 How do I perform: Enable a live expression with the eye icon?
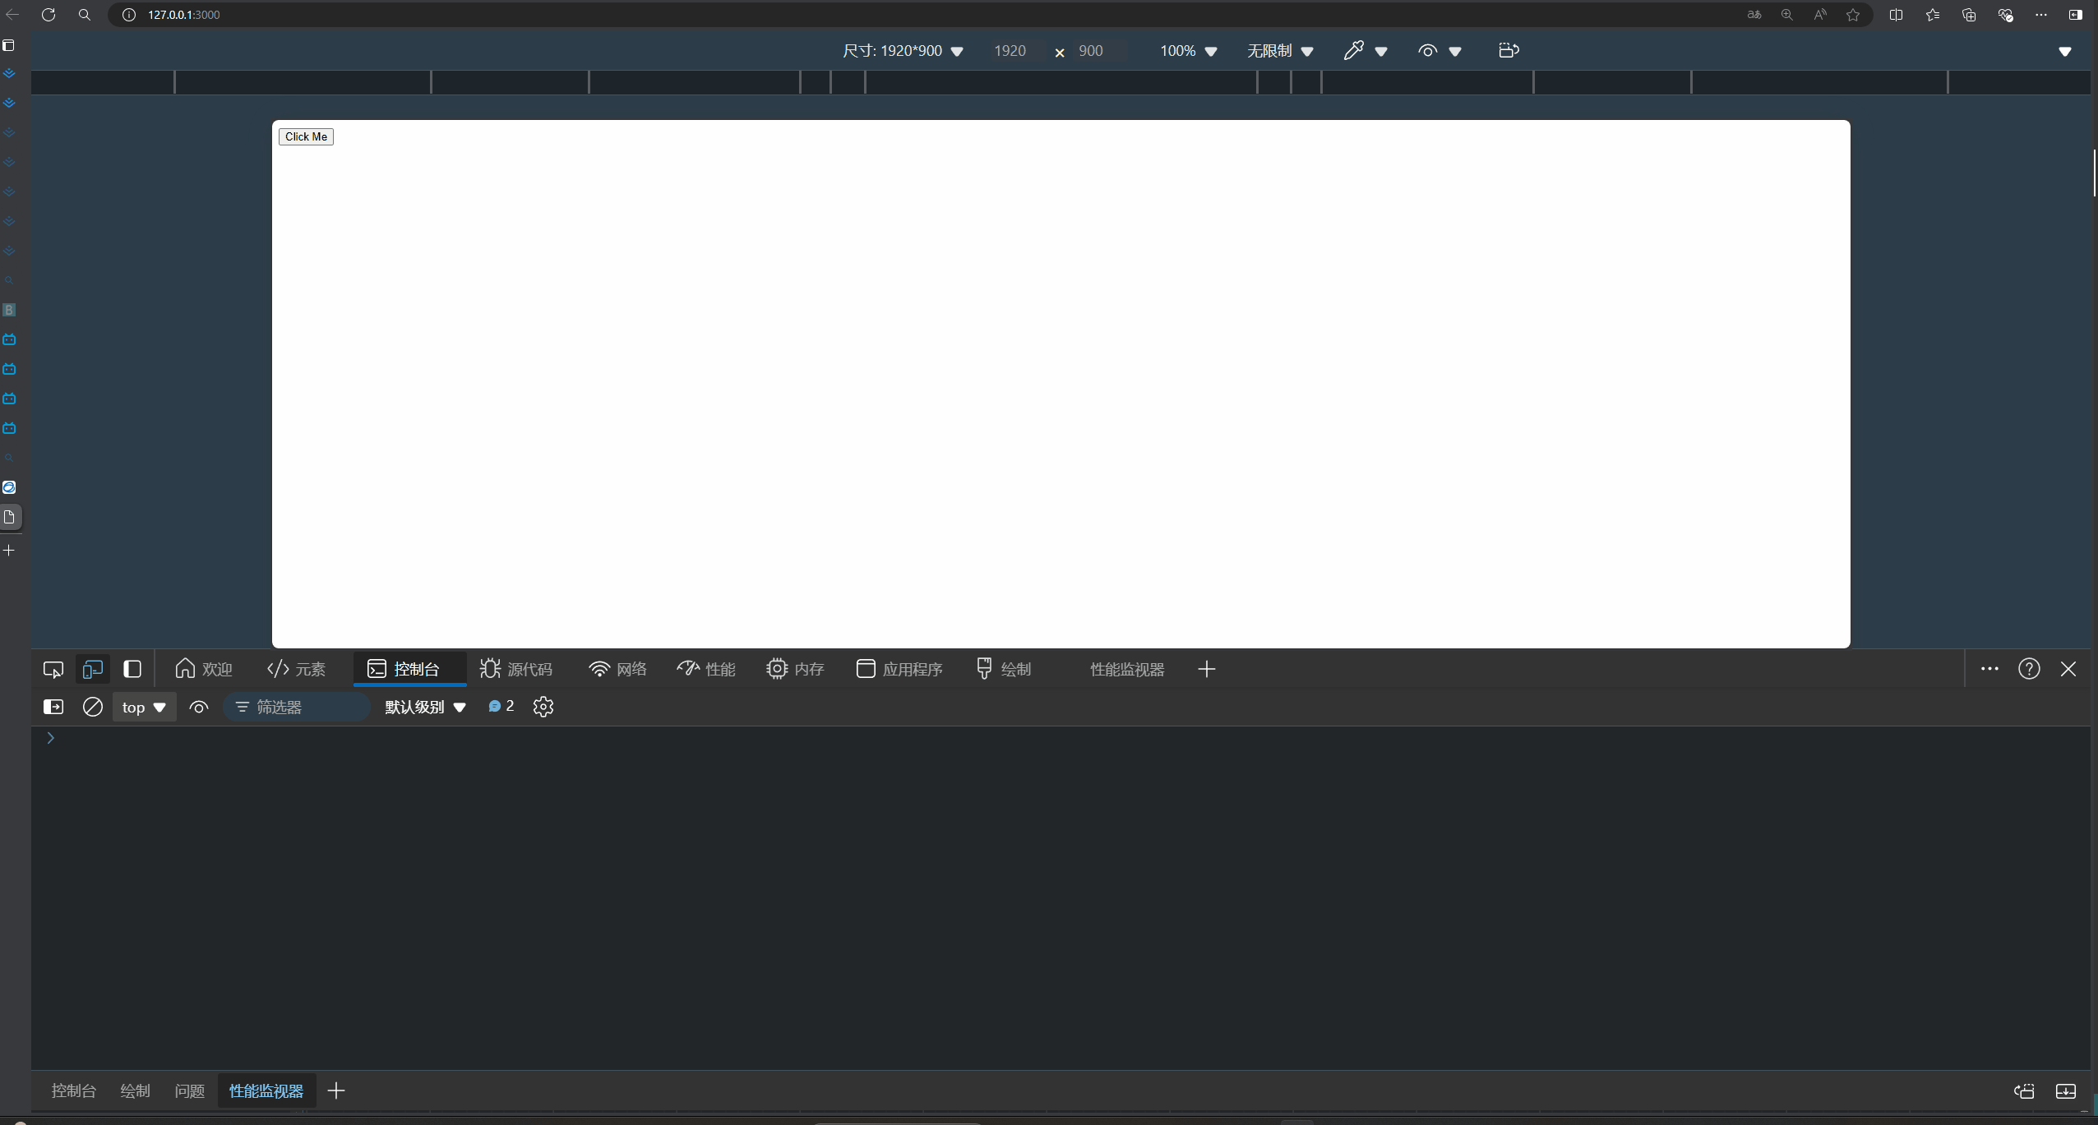[198, 706]
